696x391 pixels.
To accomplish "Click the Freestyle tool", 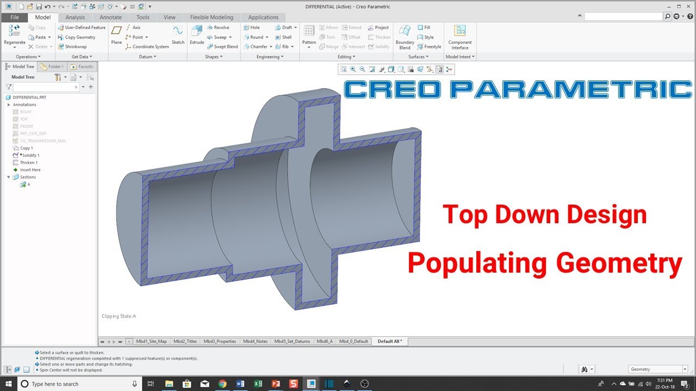I will point(430,47).
